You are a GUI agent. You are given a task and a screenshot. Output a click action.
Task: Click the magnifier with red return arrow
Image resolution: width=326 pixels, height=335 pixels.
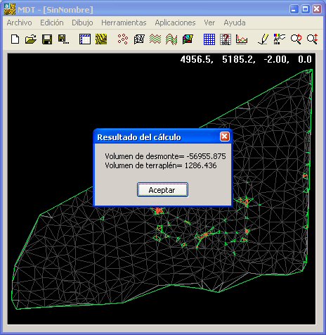click(296, 39)
